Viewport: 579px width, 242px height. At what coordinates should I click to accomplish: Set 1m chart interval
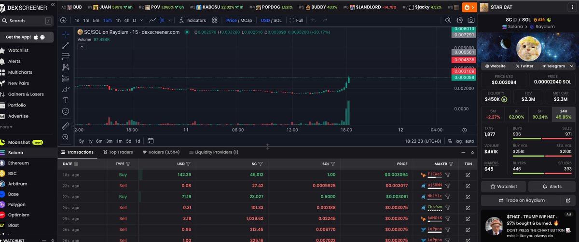[86, 20]
